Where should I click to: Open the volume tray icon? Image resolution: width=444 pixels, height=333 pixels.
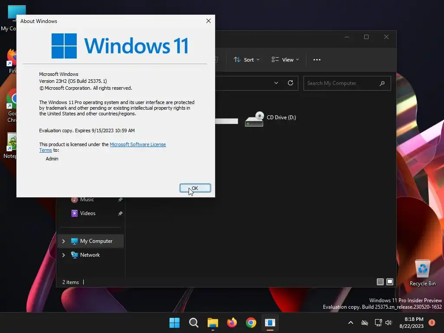(388, 323)
